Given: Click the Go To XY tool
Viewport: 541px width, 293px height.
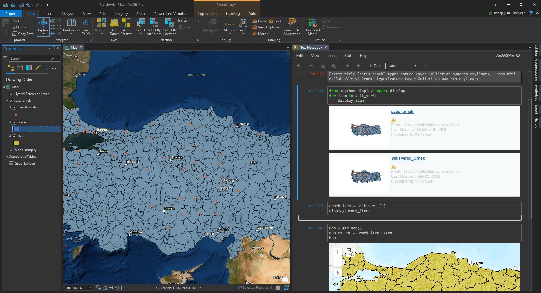Looking at the screenshot, I should coord(86,27).
